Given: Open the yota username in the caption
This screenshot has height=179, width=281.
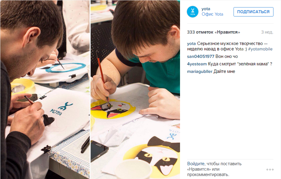Looking at the screenshot, I should (191, 44).
